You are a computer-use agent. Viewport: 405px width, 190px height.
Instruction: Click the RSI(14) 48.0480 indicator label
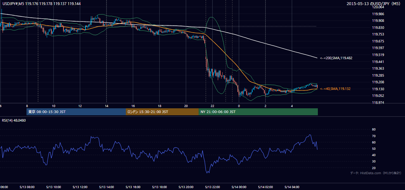14,120
